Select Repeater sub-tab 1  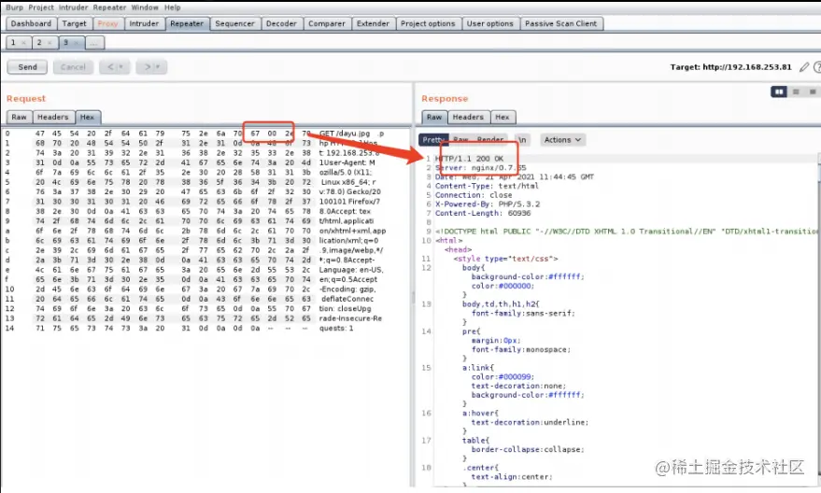point(14,43)
